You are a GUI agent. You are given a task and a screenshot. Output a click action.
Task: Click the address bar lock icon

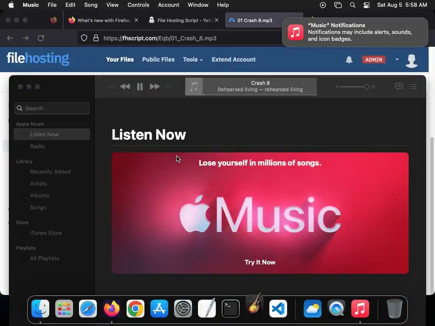pos(96,38)
